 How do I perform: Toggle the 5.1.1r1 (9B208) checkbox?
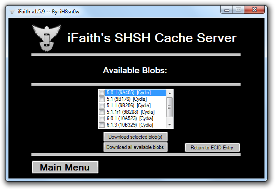[x=102, y=112]
